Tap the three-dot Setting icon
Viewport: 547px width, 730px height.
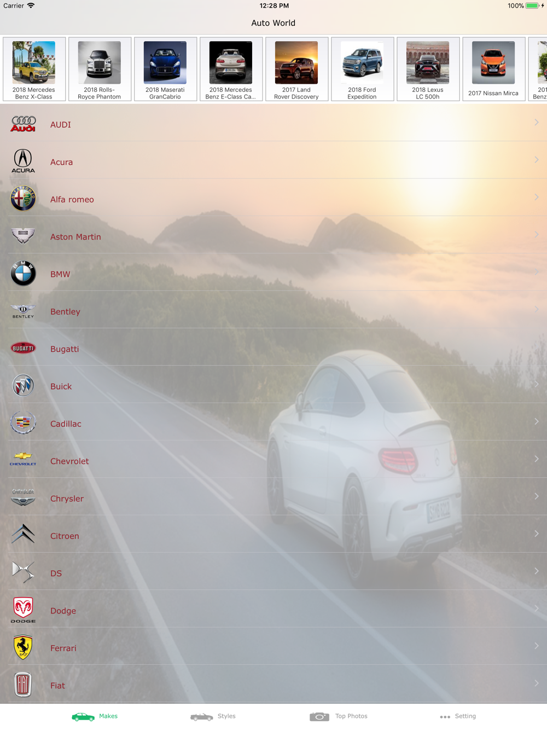(445, 717)
